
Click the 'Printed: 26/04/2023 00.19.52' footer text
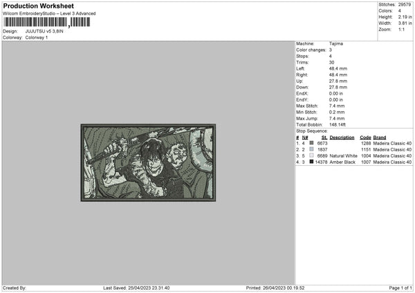(275, 288)
